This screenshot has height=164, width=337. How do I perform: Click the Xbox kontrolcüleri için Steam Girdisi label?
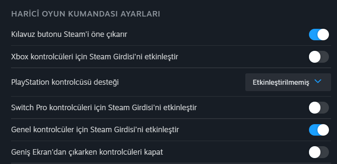[95, 57]
